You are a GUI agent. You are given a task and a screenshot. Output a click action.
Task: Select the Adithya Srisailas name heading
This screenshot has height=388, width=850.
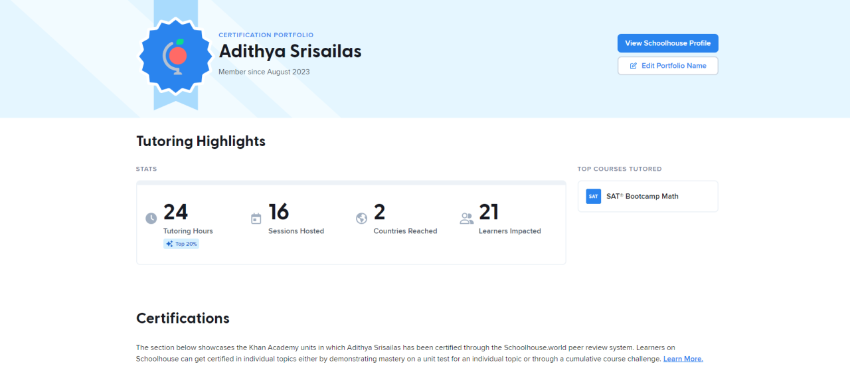[x=290, y=51]
